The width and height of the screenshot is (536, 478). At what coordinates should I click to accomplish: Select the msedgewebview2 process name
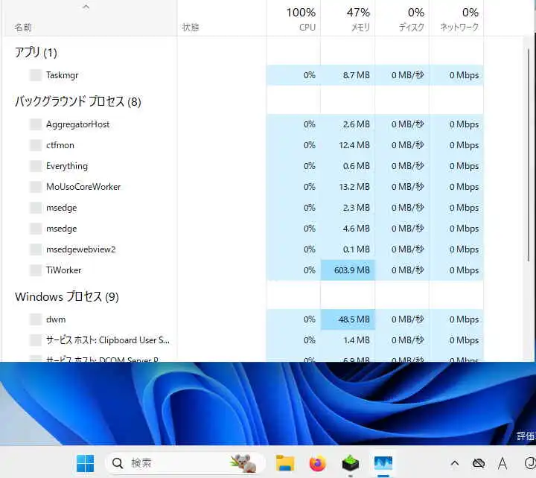point(81,249)
